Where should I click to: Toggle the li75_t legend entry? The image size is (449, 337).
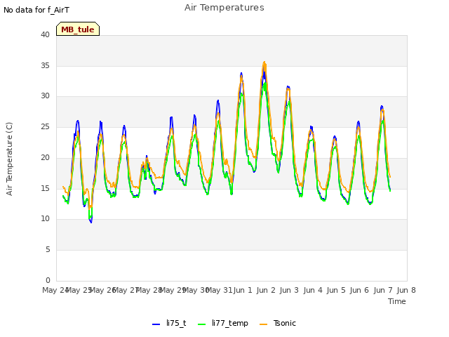(169, 323)
